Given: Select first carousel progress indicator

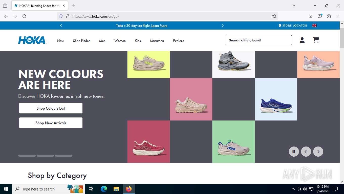Looking at the screenshot, I should (x=27, y=156).
